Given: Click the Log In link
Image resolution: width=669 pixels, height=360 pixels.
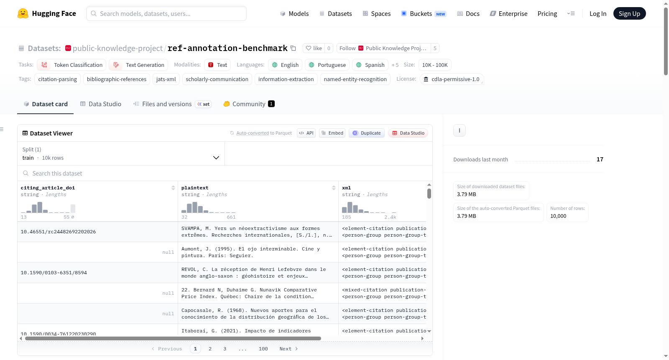Looking at the screenshot, I should coord(598,13).
